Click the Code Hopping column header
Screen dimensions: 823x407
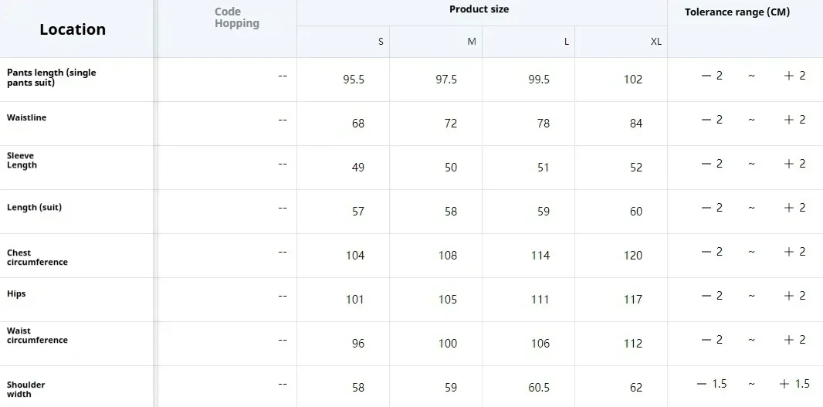point(236,18)
